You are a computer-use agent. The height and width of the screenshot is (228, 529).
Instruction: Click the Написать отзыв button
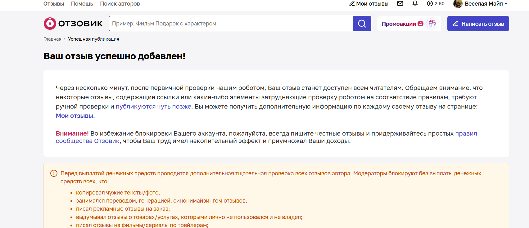478,24
